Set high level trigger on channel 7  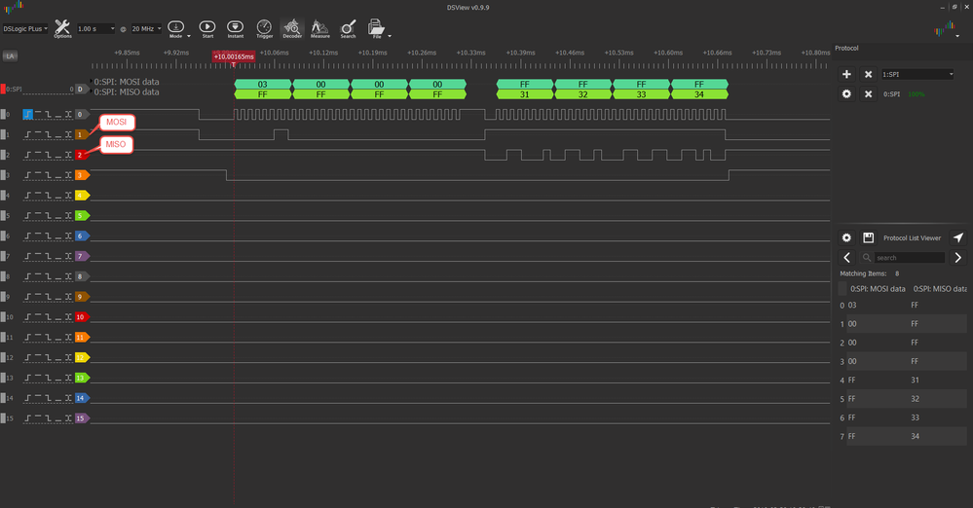tap(38, 256)
